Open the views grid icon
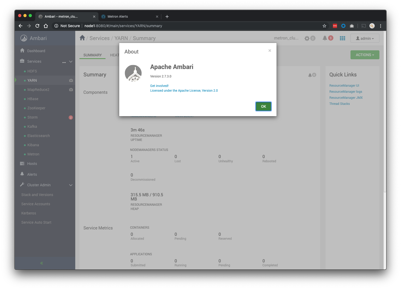 (342, 38)
